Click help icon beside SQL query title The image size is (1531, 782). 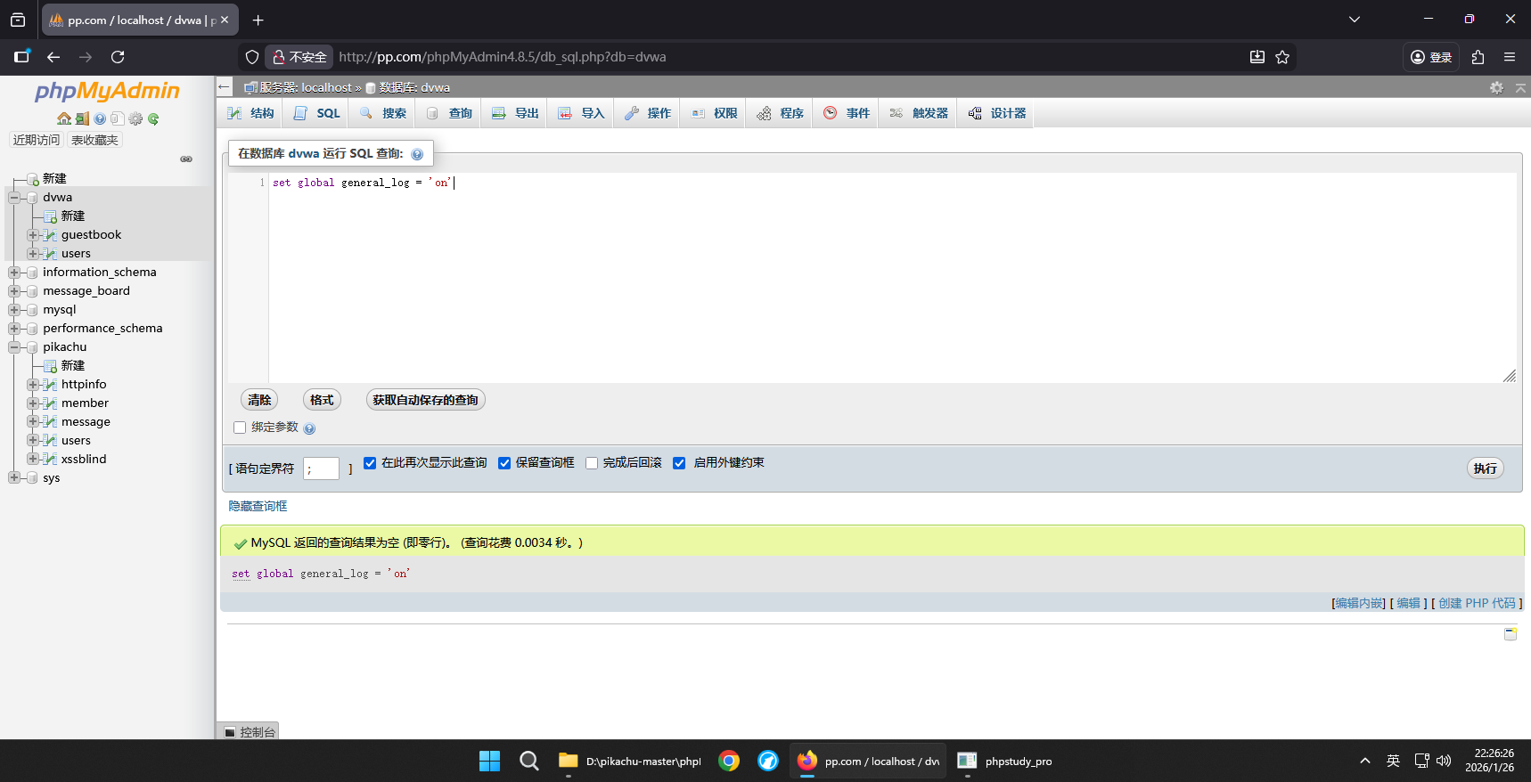pos(417,154)
